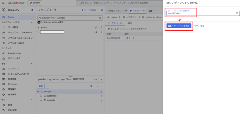Expand the redacted project tree node
Viewport: 241px width, 114px height.
pyautogui.click(x=38, y=32)
